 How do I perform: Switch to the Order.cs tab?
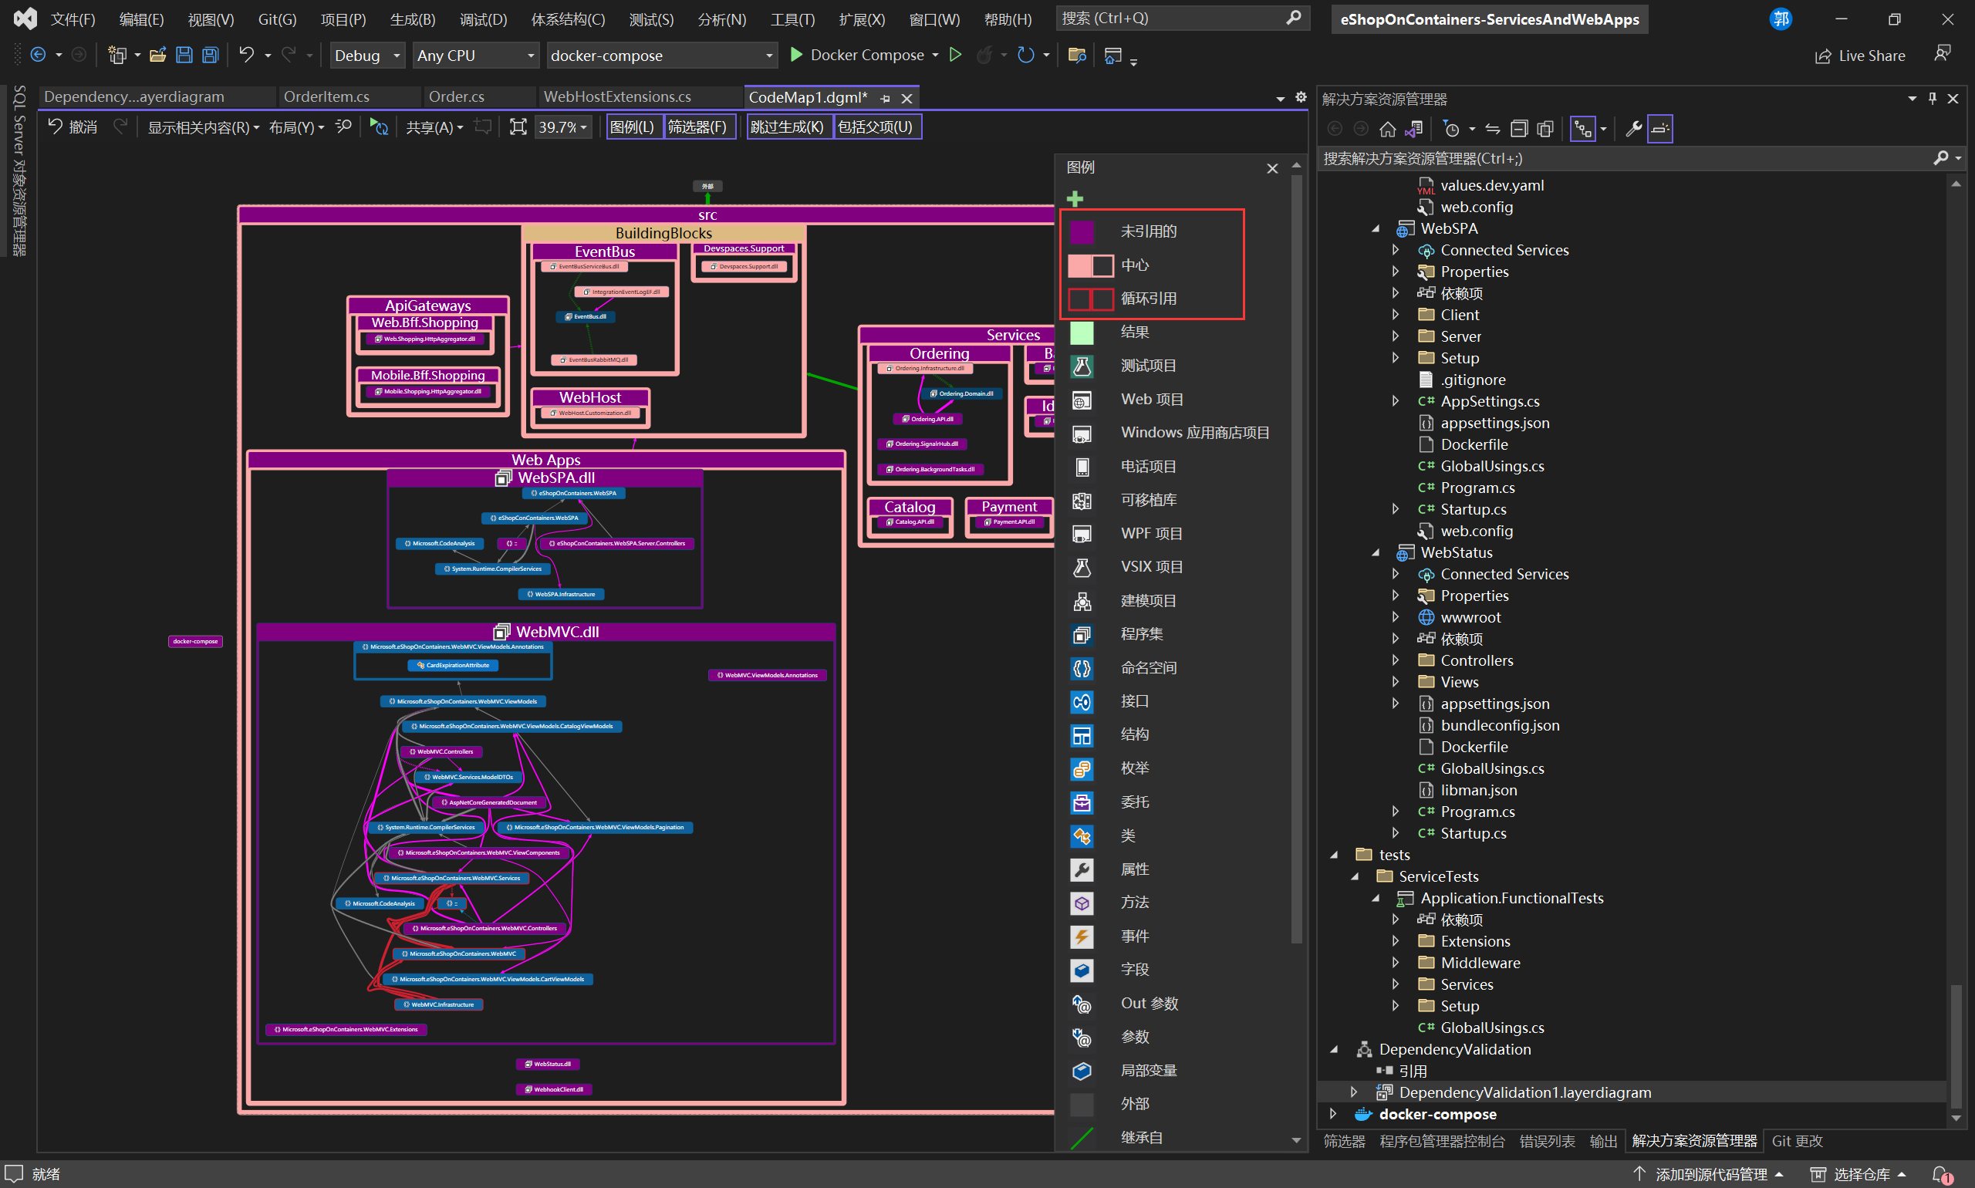pos(456,97)
